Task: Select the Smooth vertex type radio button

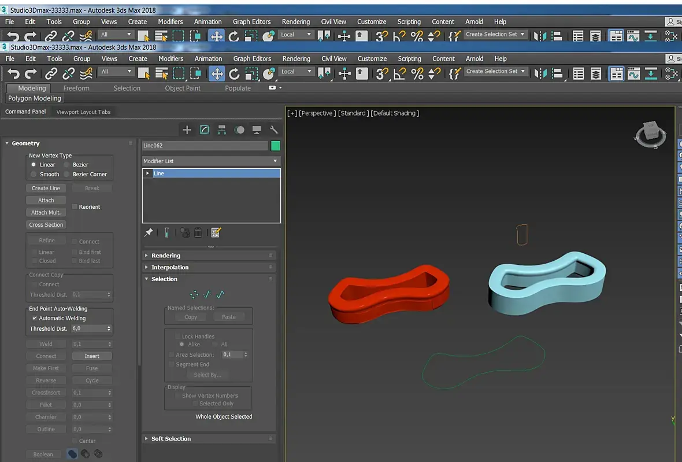Action: (x=34, y=174)
